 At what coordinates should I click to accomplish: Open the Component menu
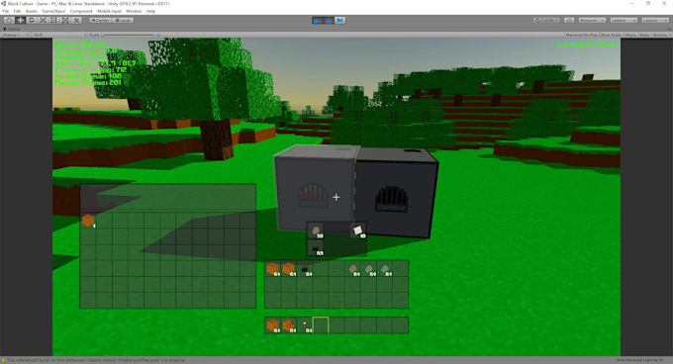pyautogui.click(x=81, y=11)
